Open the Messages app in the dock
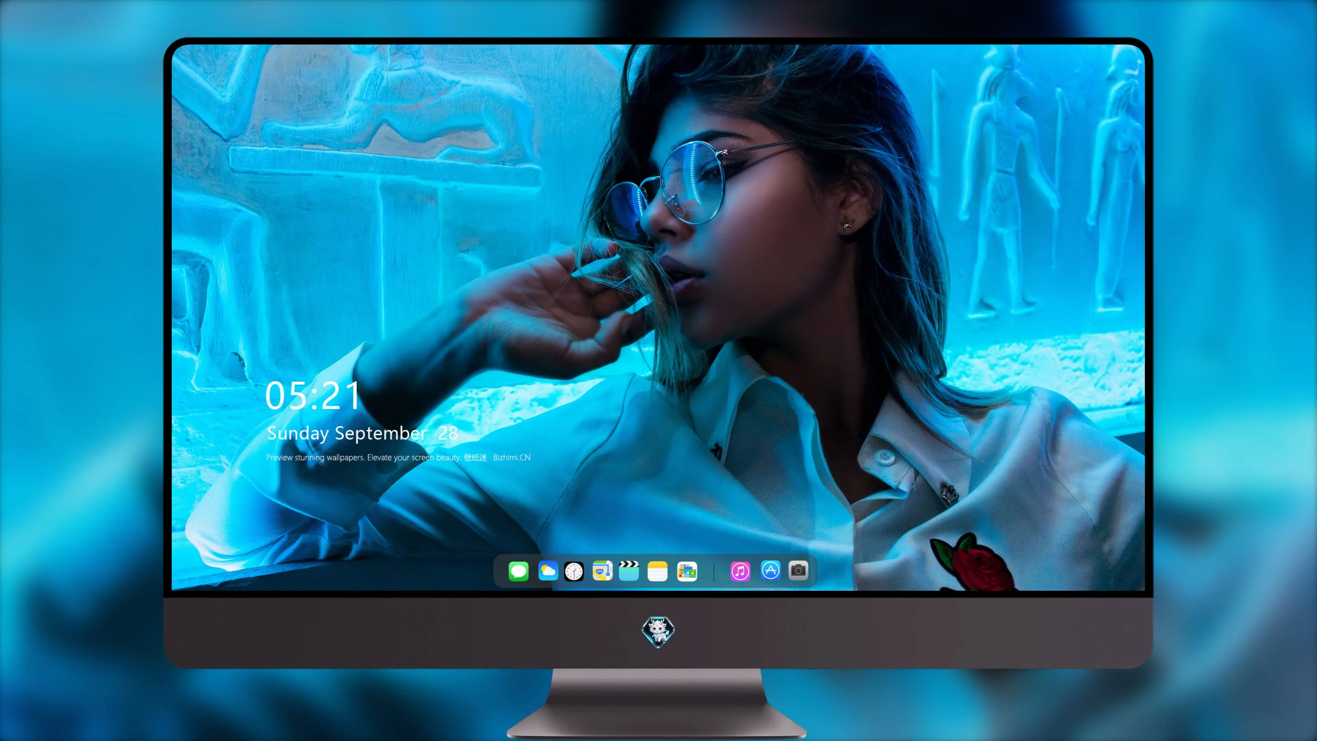Image resolution: width=1317 pixels, height=741 pixels. pyautogui.click(x=519, y=571)
